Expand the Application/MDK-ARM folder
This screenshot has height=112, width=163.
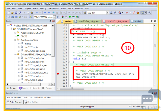pos(15,33)
